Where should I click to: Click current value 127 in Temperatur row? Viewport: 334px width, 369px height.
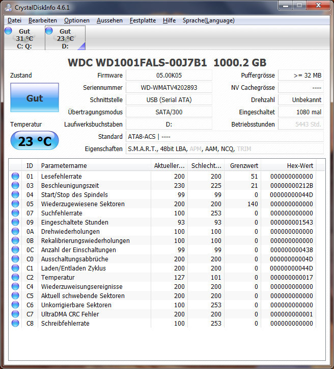pos(179,277)
